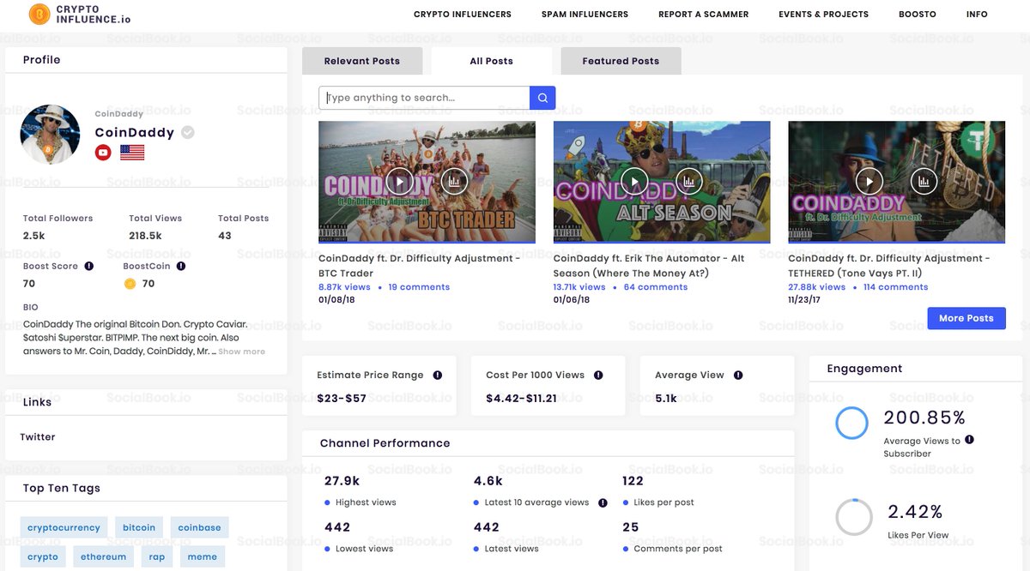Viewport: 1030px width, 571px height.
Task: Click info icon beside Cost Per 1000 Views
Action: coord(598,376)
